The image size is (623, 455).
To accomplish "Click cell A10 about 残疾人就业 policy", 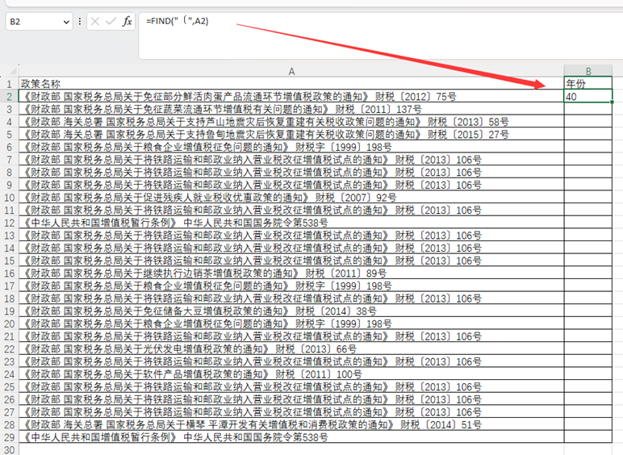I will tap(291, 198).
